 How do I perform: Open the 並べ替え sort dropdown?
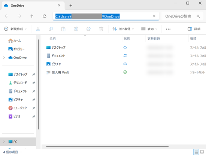pos(123,29)
